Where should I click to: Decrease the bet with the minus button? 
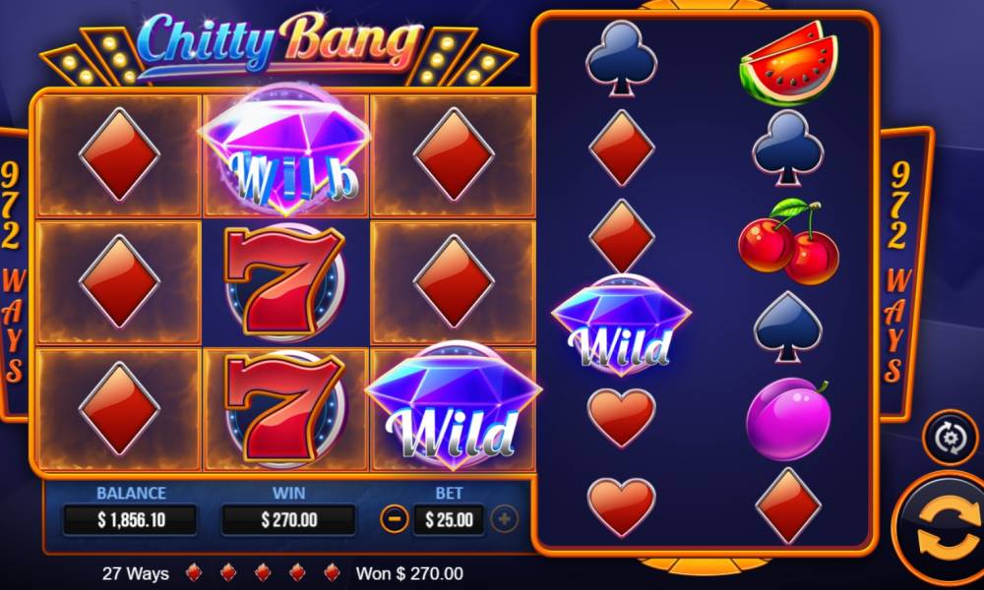(x=395, y=519)
